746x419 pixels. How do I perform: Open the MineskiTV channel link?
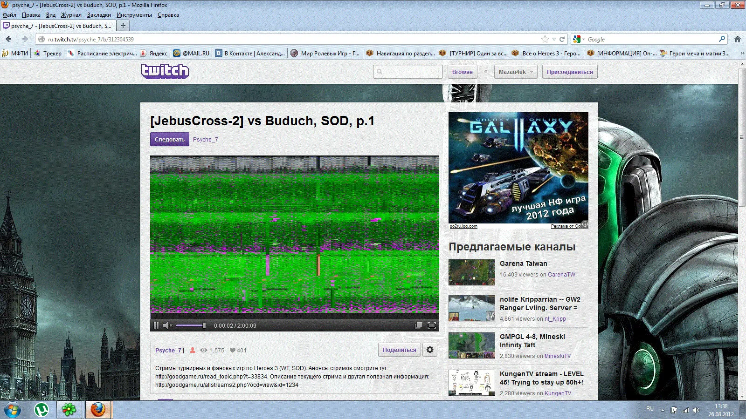point(558,356)
